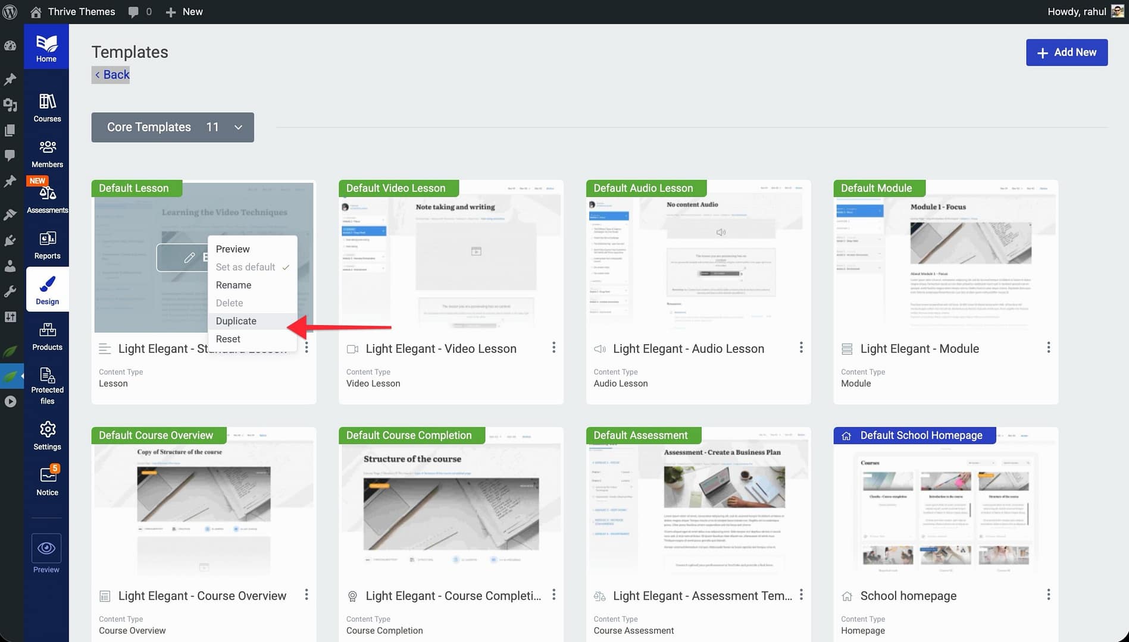Click the Back link
The width and height of the screenshot is (1129, 642).
click(111, 75)
